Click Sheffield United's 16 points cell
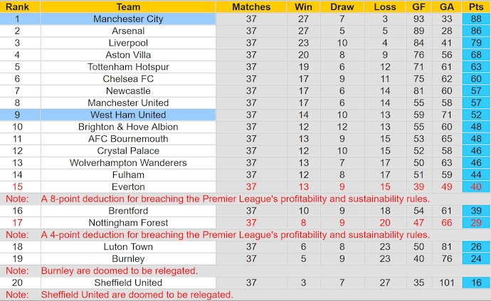Screen dimensions: 491x301 click(476, 282)
